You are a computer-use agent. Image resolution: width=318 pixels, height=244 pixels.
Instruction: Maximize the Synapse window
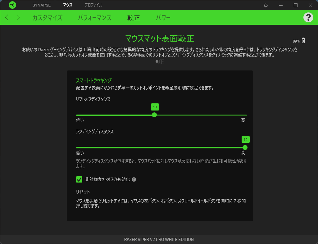(x=296, y=5)
